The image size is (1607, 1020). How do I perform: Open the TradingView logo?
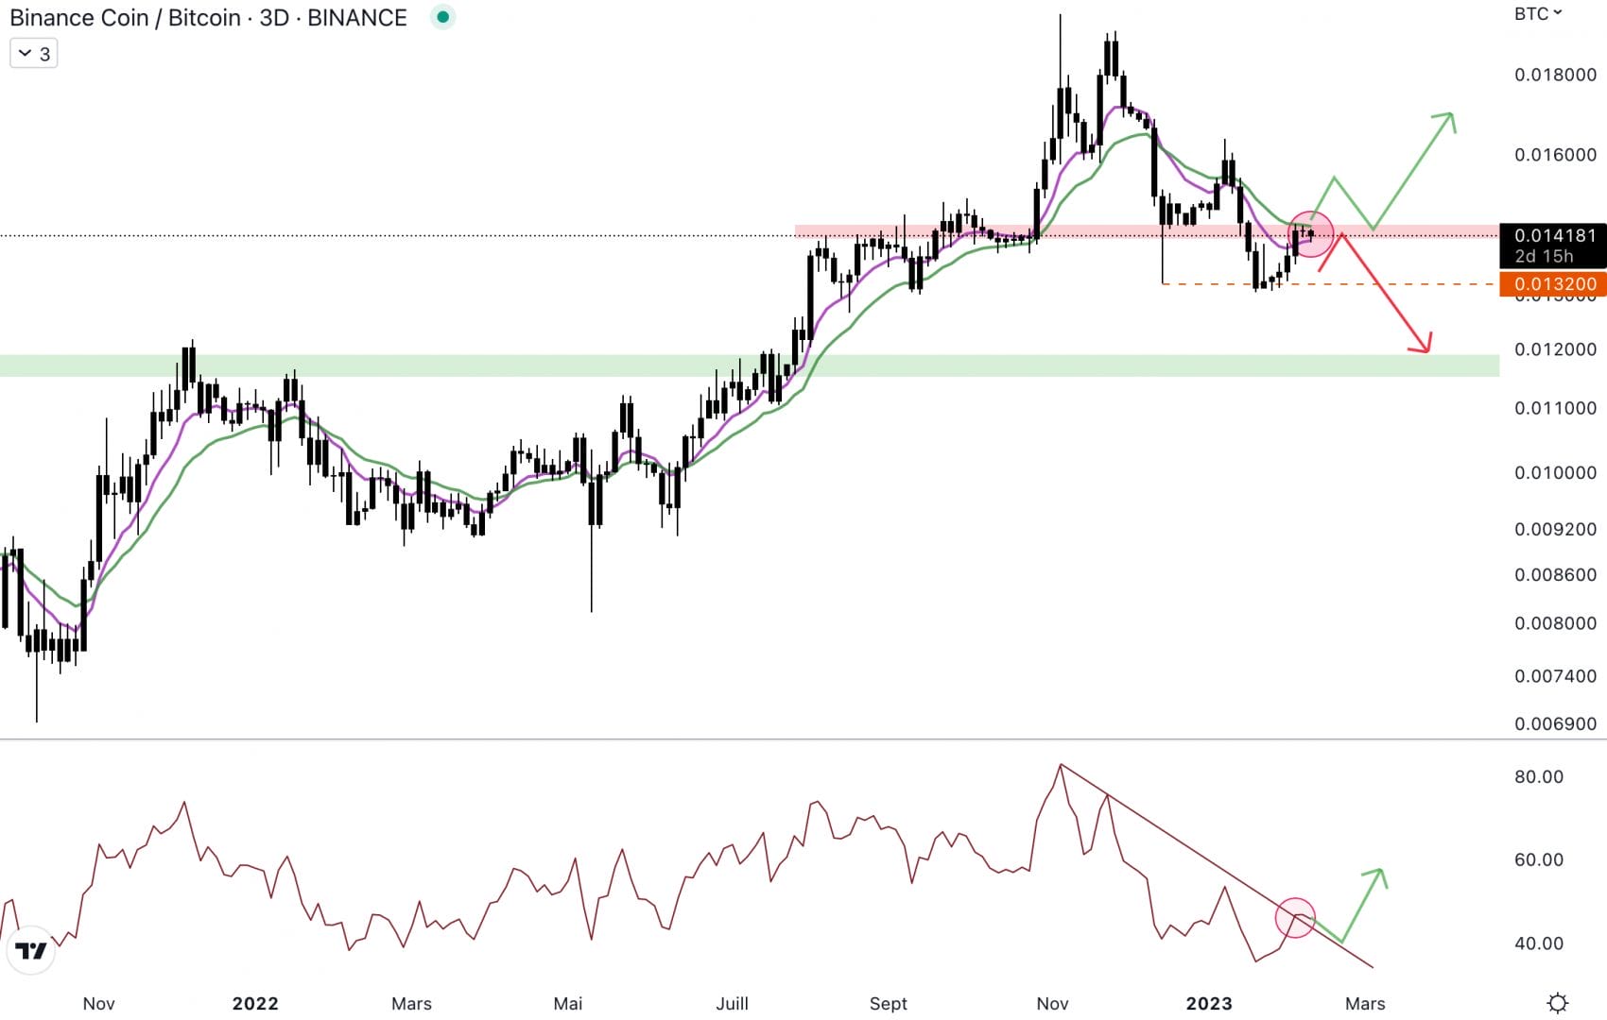click(31, 950)
